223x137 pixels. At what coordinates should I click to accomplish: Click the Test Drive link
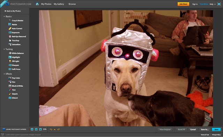click(x=204, y=4)
